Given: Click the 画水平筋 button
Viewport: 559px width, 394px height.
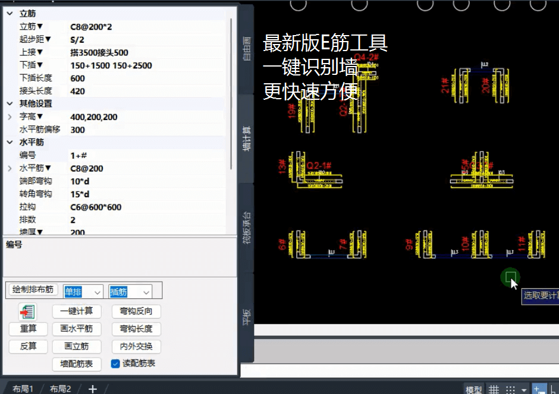Looking at the screenshot, I should pos(77,329).
